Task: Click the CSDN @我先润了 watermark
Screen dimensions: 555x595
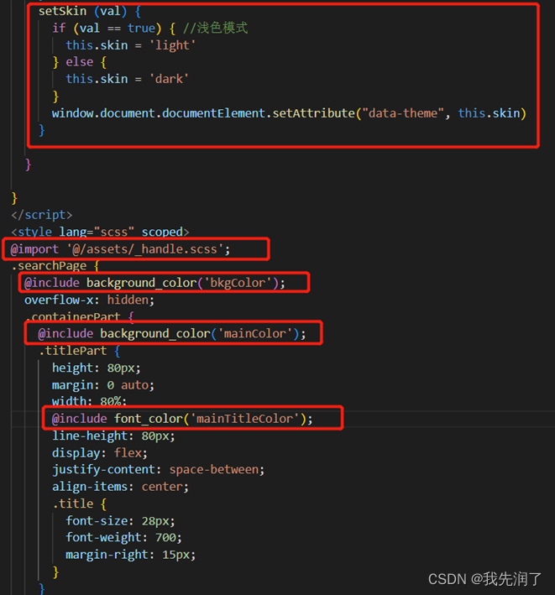Action: tap(484, 579)
